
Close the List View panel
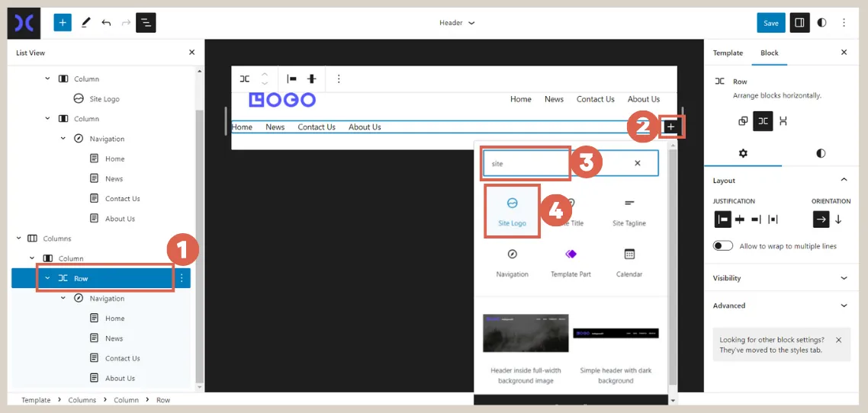tap(191, 53)
